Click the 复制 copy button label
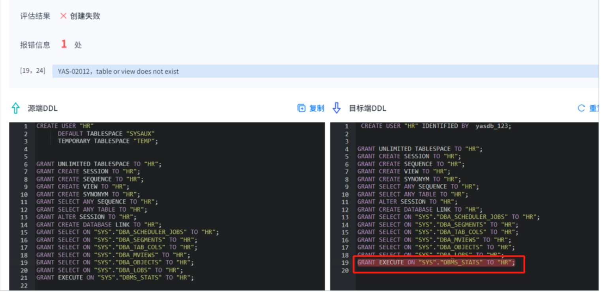This screenshot has width=601, height=292. tap(317, 108)
